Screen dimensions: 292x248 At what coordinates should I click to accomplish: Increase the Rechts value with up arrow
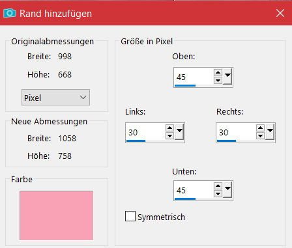tap(260, 128)
